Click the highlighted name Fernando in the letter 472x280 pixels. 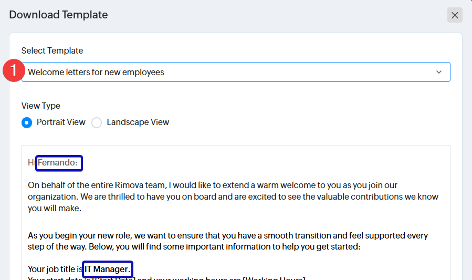tap(58, 163)
